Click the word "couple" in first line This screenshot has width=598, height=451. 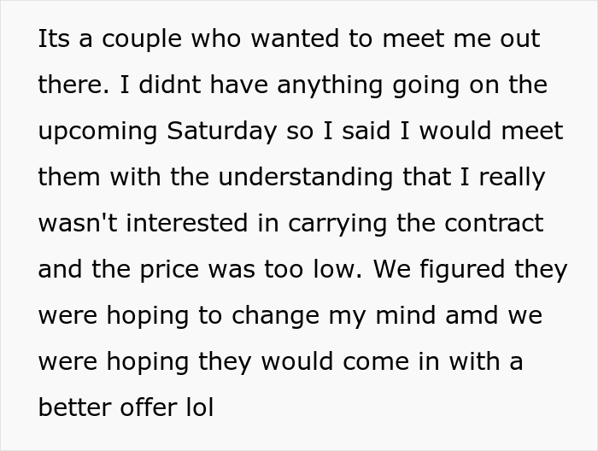point(141,39)
